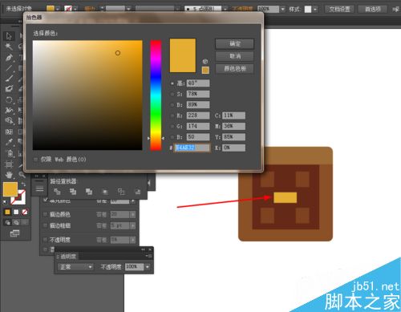Screen dimensions: 401x312
Task: Select the Mesh tool
Action: tap(9, 132)
